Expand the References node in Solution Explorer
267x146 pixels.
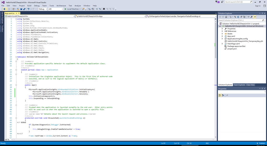coord(222,31)
